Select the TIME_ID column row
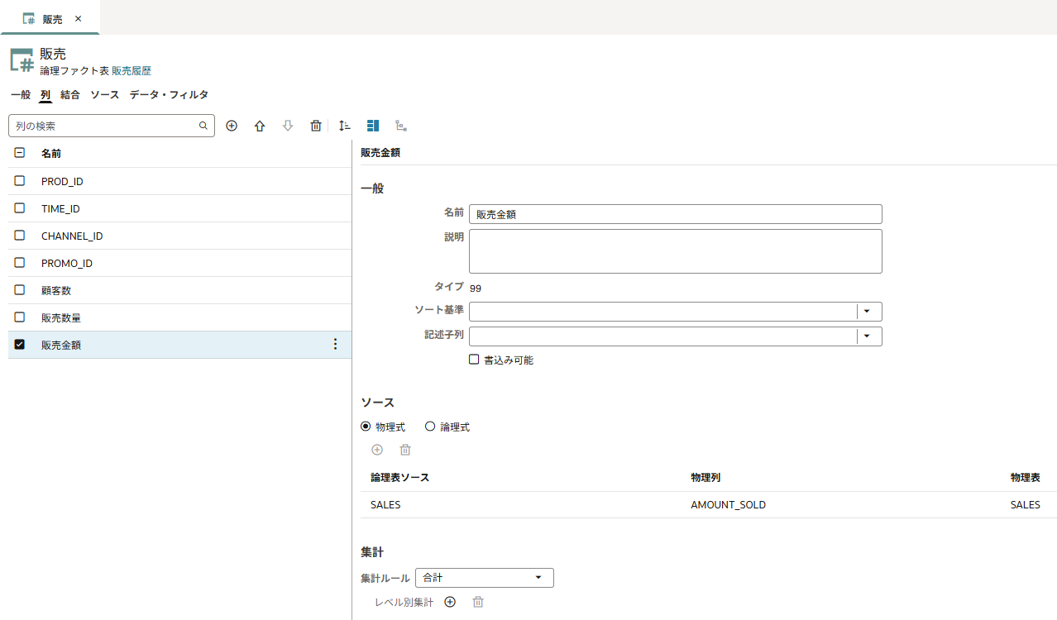The width and height of the screenshot is (1057, 620). [179, 208]
